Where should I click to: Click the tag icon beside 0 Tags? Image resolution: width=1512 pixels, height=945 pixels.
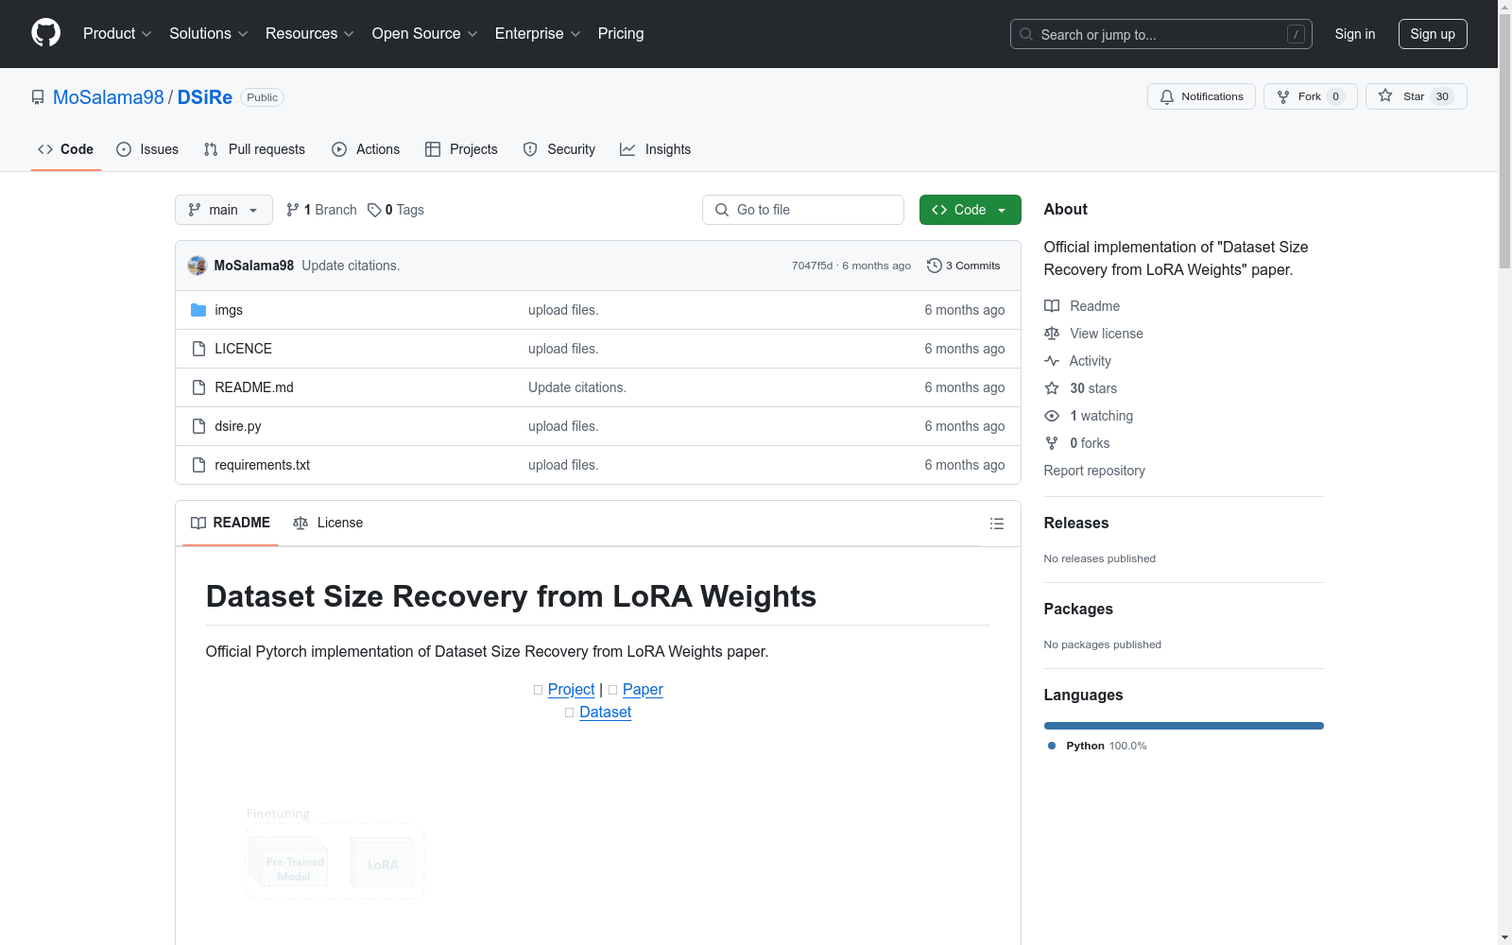tap(374, 210)
